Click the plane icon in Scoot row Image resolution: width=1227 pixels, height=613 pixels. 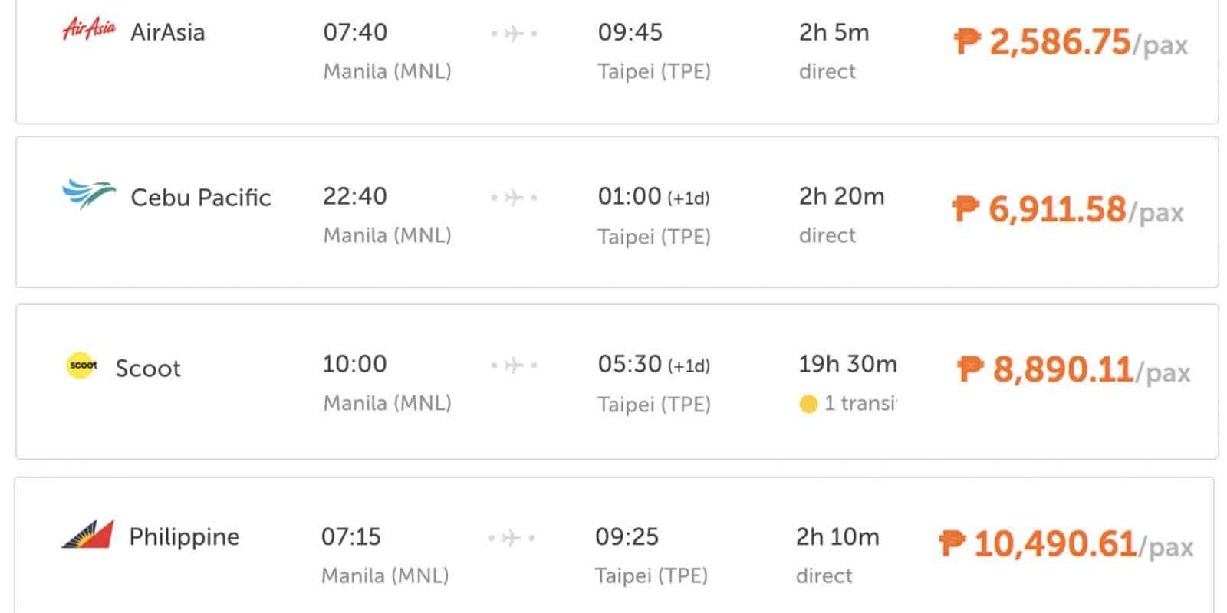click(x=514, y=366)
